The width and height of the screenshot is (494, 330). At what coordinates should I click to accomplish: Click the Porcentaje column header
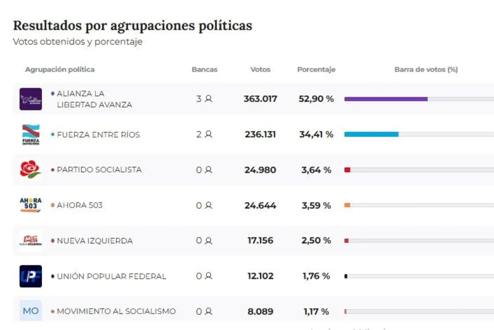click(316, 70)
